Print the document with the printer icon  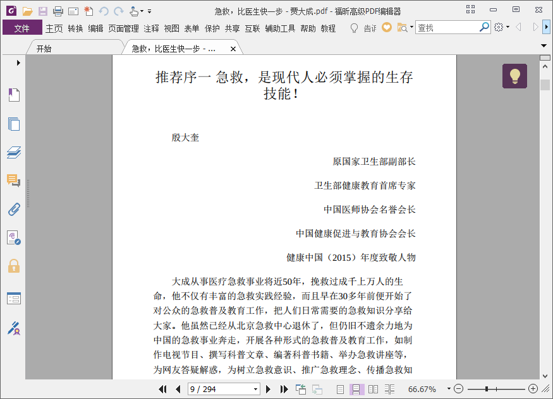point(58,11)
